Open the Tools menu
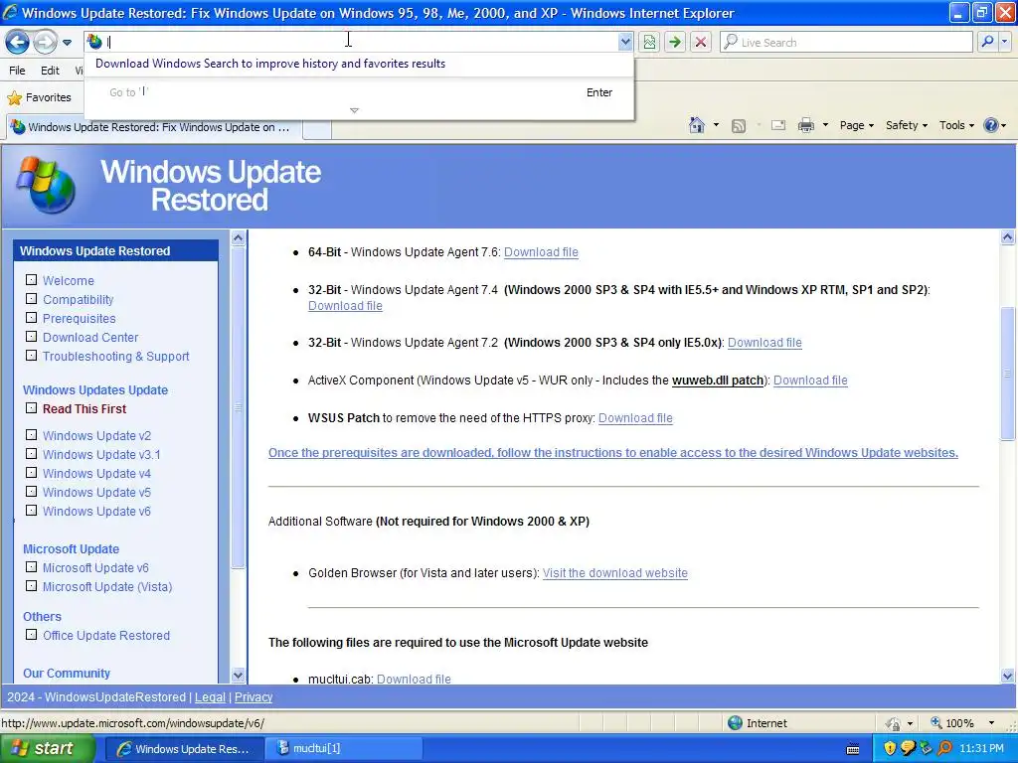Image resolution: width=1018 pixels, height=763 pixels. [x=956, y=125]
